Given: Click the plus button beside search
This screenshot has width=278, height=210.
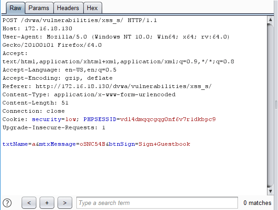Looking at the screenshot, I should pyautogui.click(x=47, y=203).
